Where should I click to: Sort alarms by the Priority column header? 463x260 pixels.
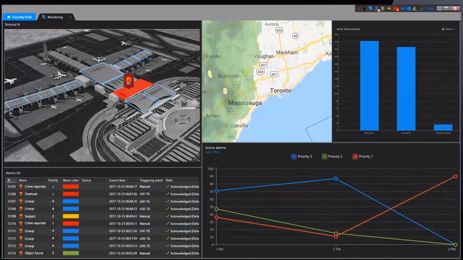click(53, 180)
